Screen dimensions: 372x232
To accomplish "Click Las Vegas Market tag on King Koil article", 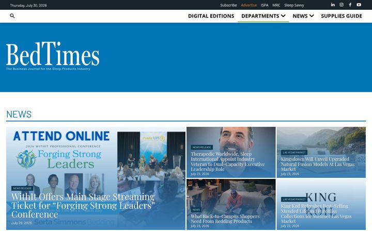I will click(294, 200).
